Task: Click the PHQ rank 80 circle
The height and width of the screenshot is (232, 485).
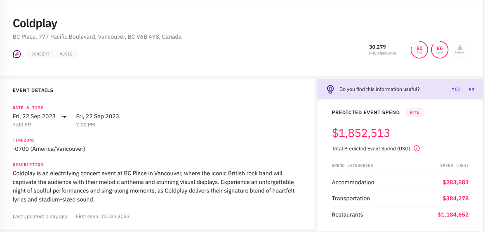Action: click(419, 50)
